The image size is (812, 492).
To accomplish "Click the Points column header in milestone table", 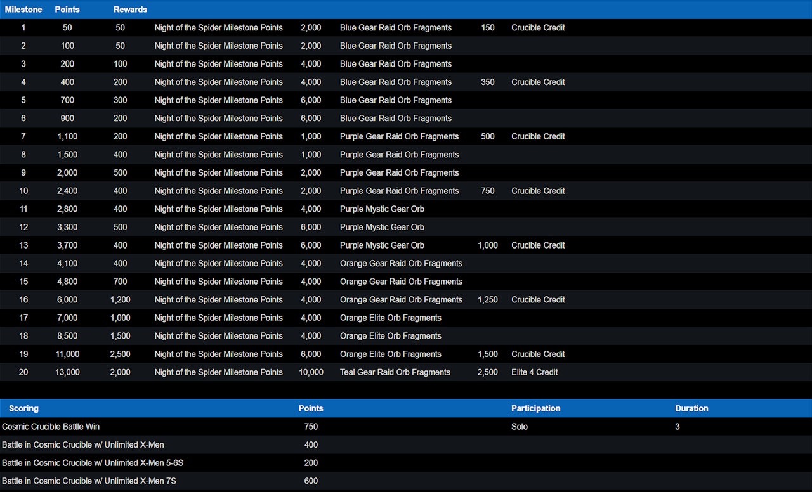I will pos(67,10).
